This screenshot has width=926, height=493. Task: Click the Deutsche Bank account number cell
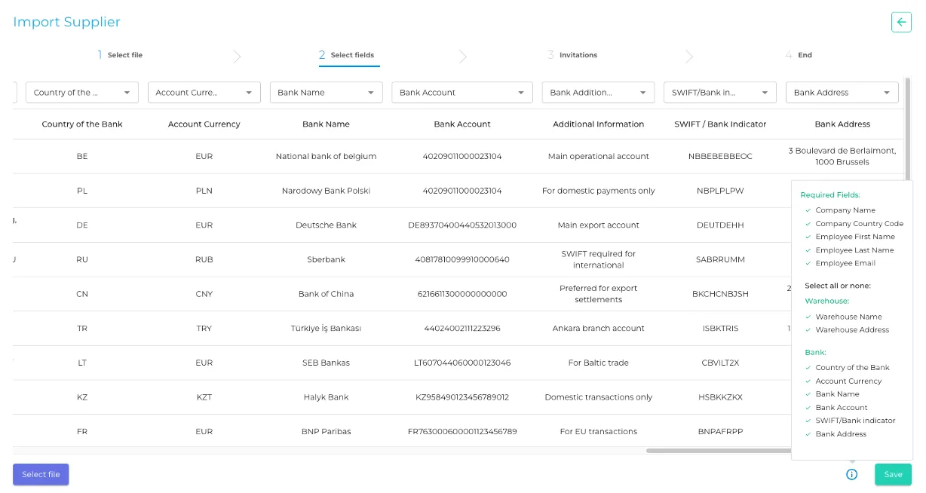[x=462, y=225]
